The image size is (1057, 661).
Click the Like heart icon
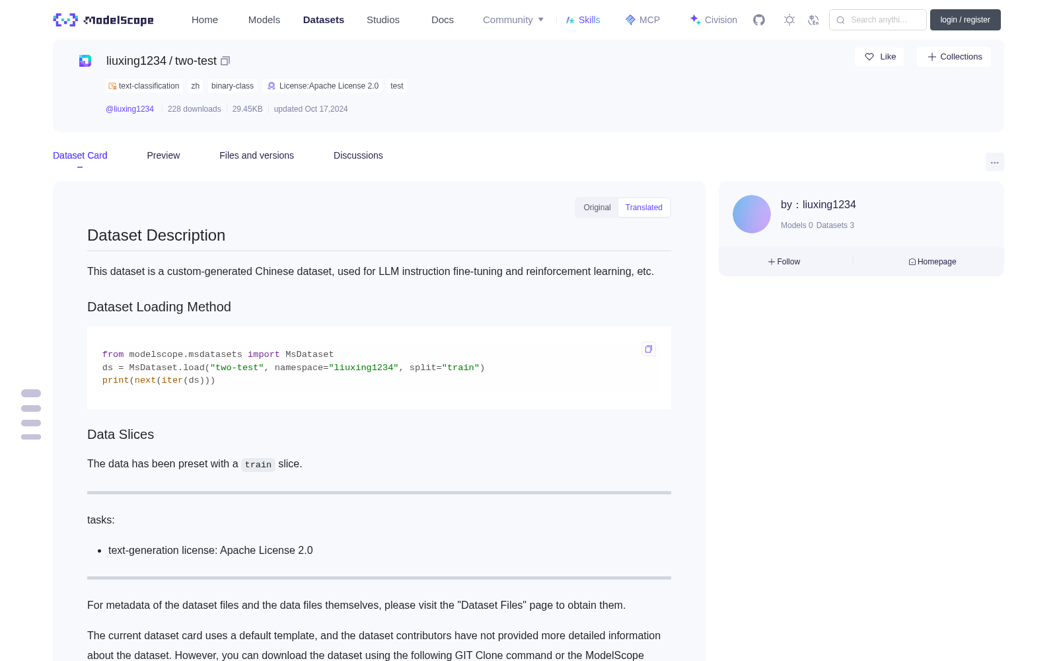click(869, 57)
